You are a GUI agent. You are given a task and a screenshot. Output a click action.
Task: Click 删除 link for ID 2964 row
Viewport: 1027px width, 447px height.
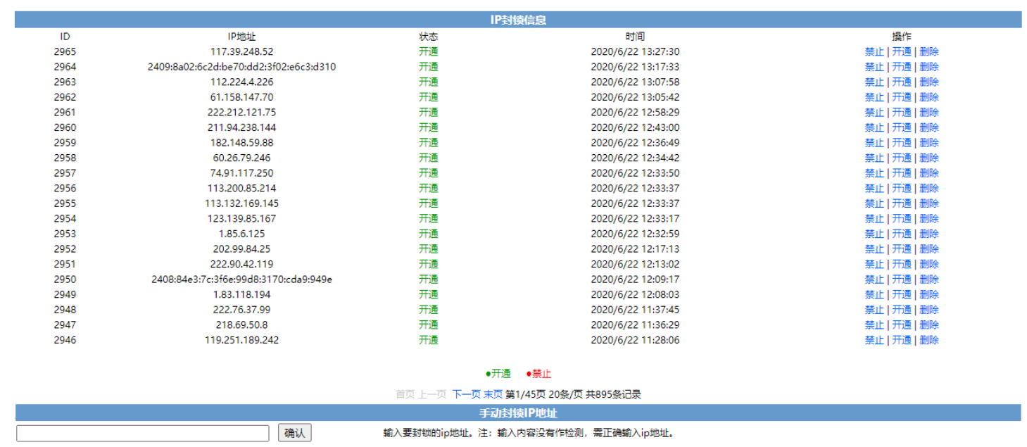pyautogui.click(x=928, y=67)
